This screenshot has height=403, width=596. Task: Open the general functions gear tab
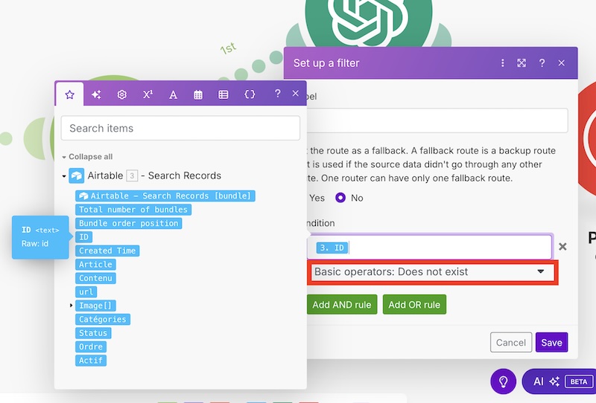click(122, 94)
